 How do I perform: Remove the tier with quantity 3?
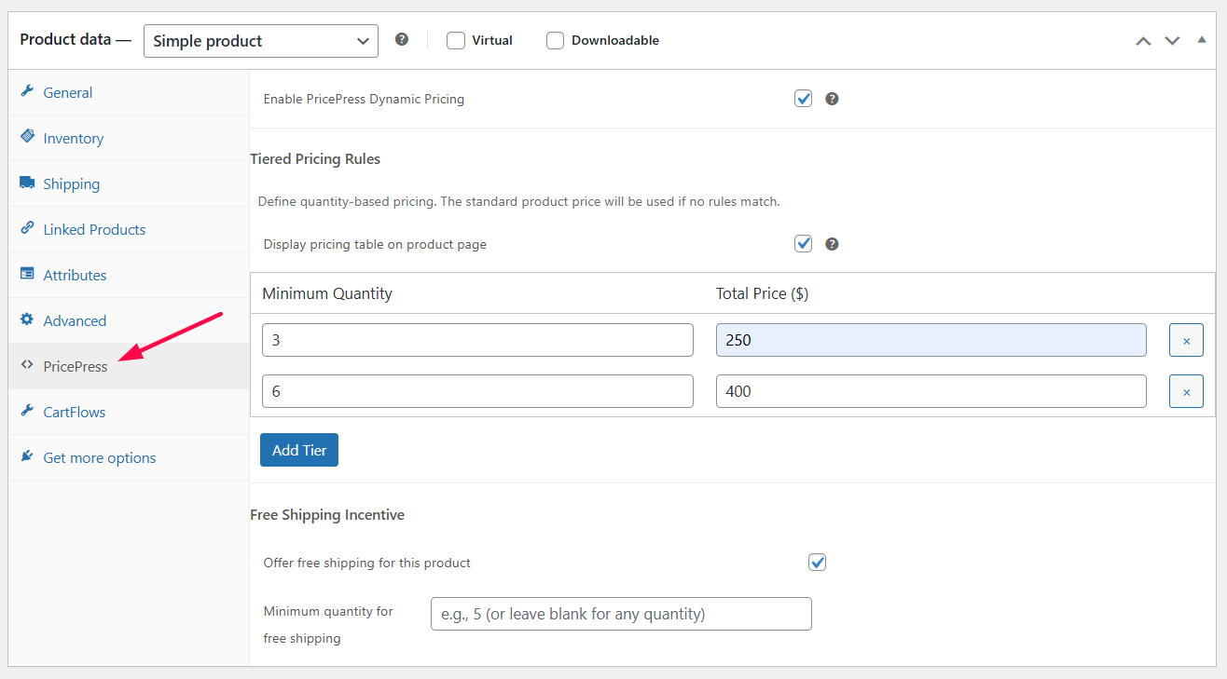click(1186, 341)
